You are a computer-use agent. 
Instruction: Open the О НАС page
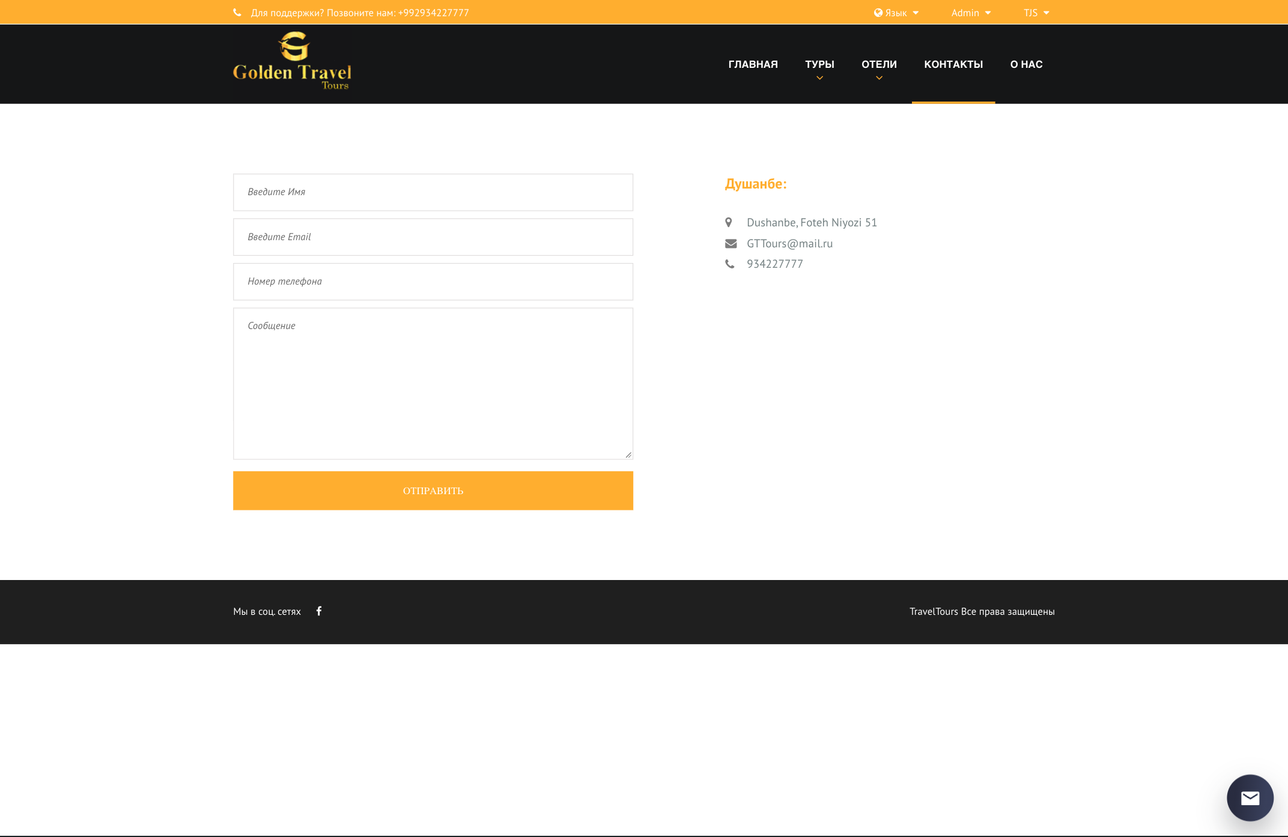tap(1026, 64)
